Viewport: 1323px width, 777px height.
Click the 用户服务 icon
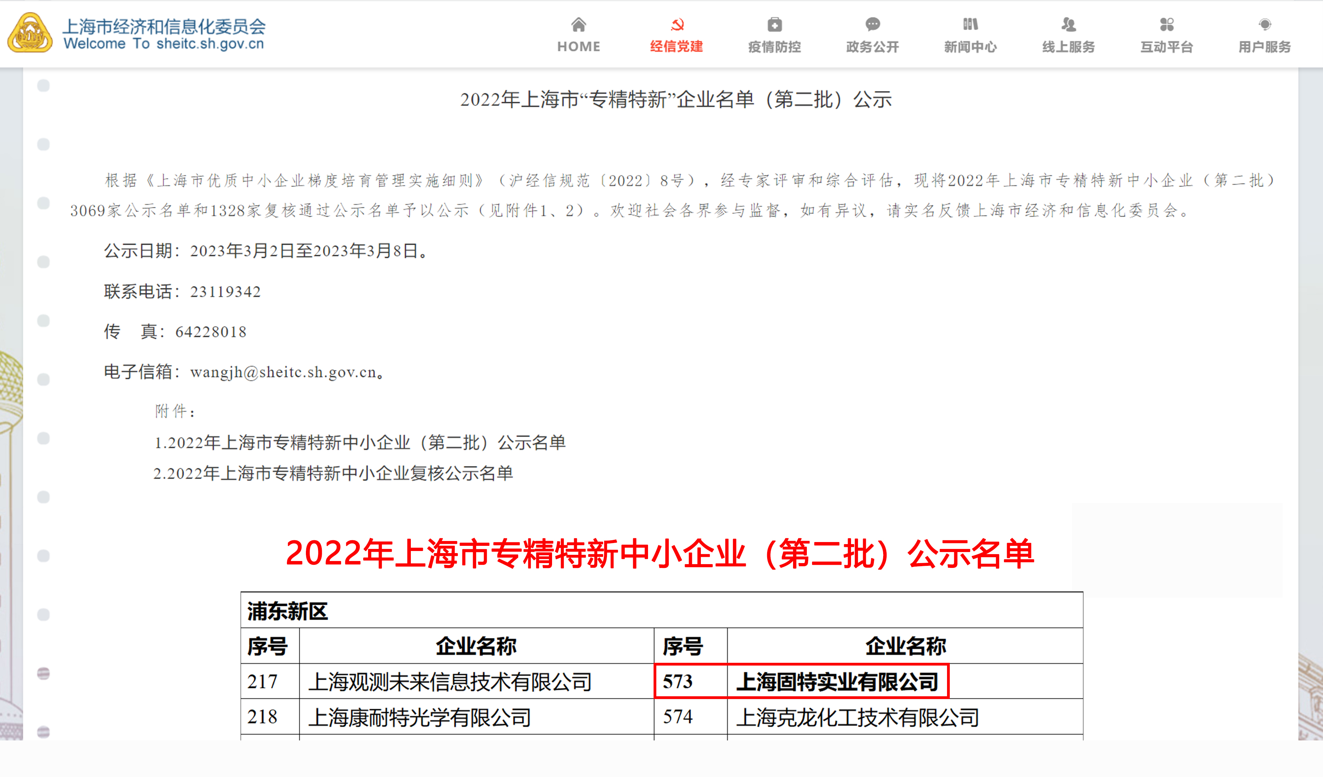coord(1265,24)
